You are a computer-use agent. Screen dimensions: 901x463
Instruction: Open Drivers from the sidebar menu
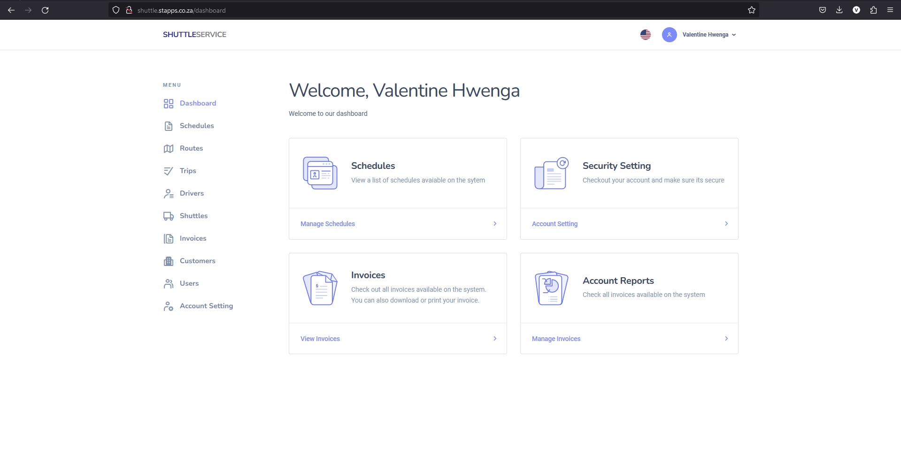tap(192, 193)
